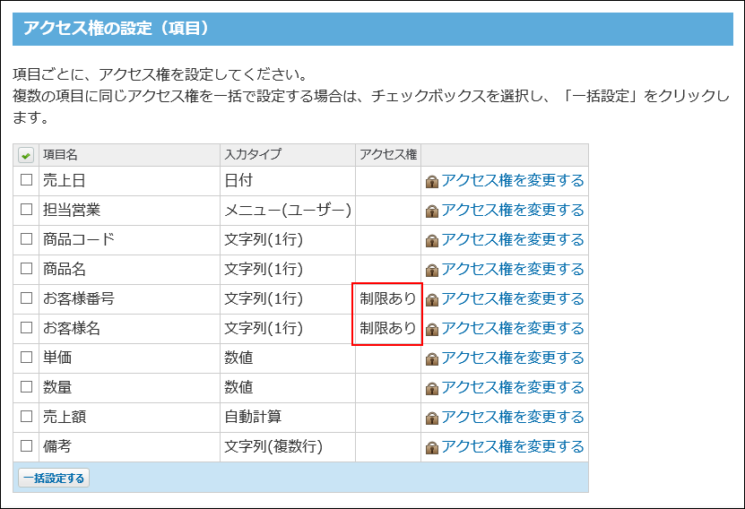Viewport: 745px width, 509px height.
Task: Click the 数量 item name
Action: [x=57, y=387]
